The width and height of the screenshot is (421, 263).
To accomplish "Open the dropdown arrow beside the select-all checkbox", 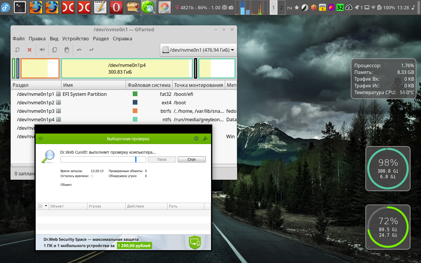I will [x=46, y=206].
